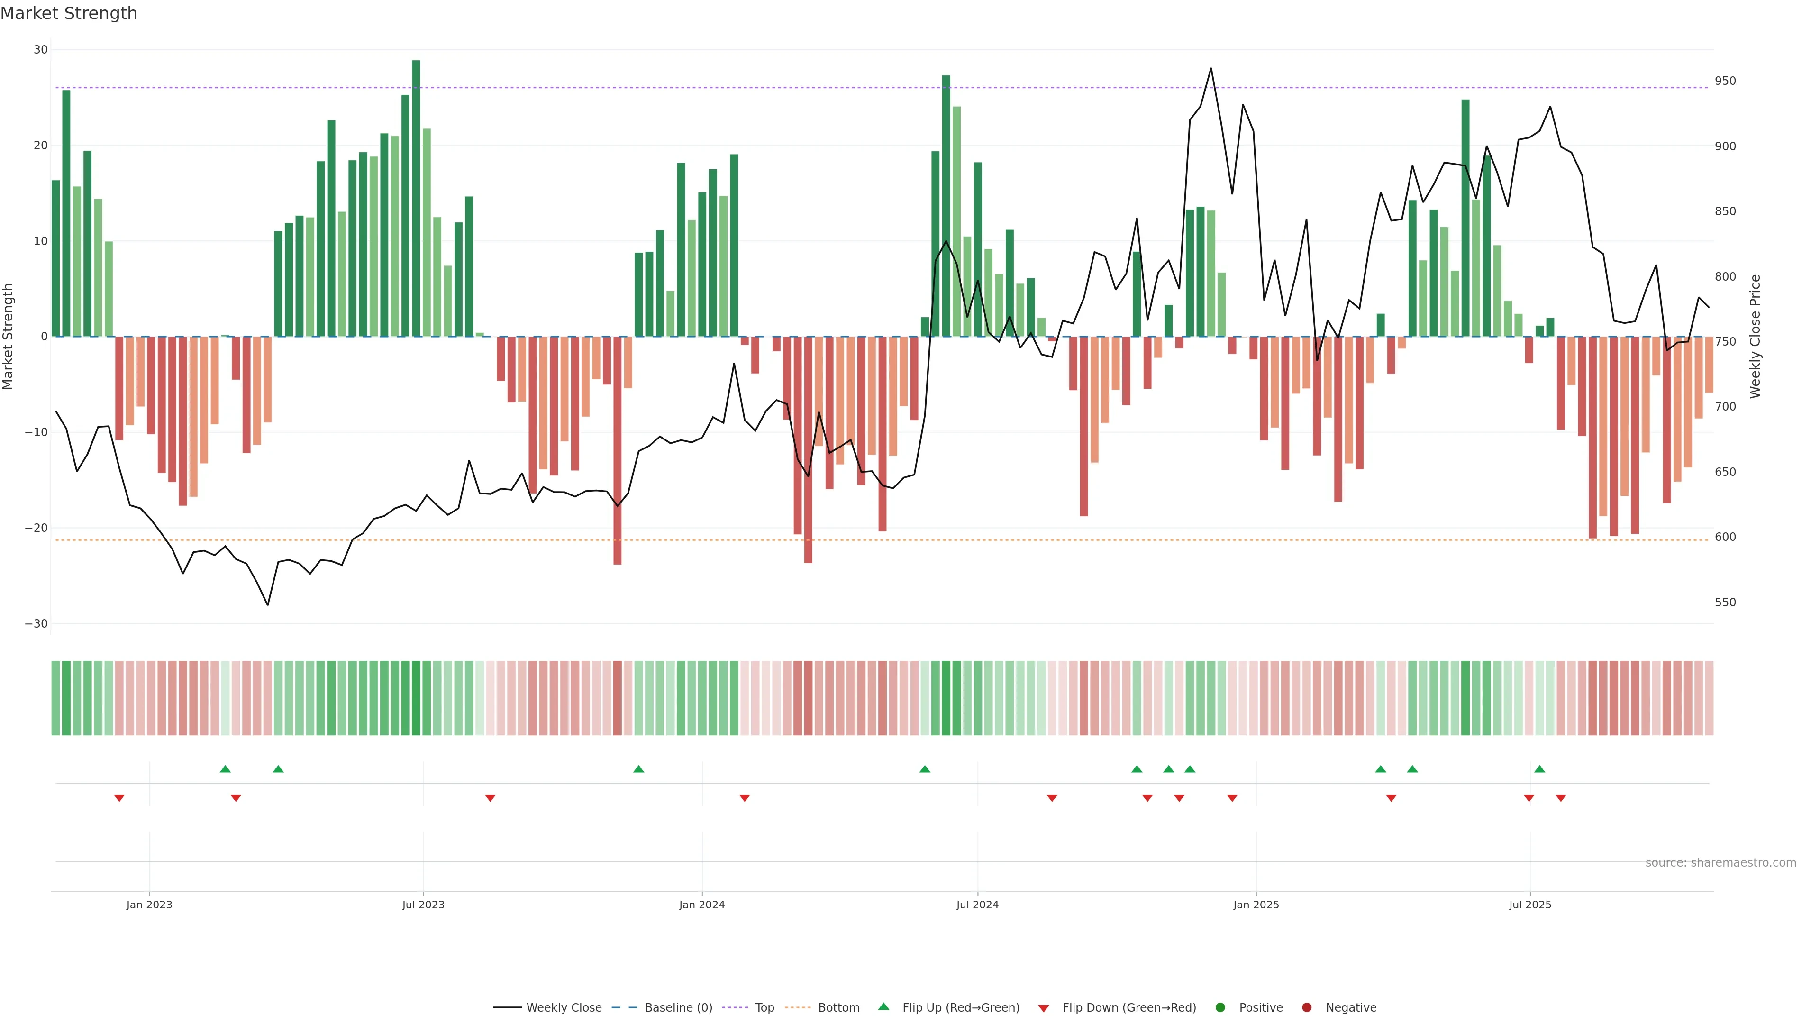The width and height of the screenshot is (1820, 1024).
Task: Click the rightmost green flip-up triangle marker
Action: click(x=1539, y=769)
